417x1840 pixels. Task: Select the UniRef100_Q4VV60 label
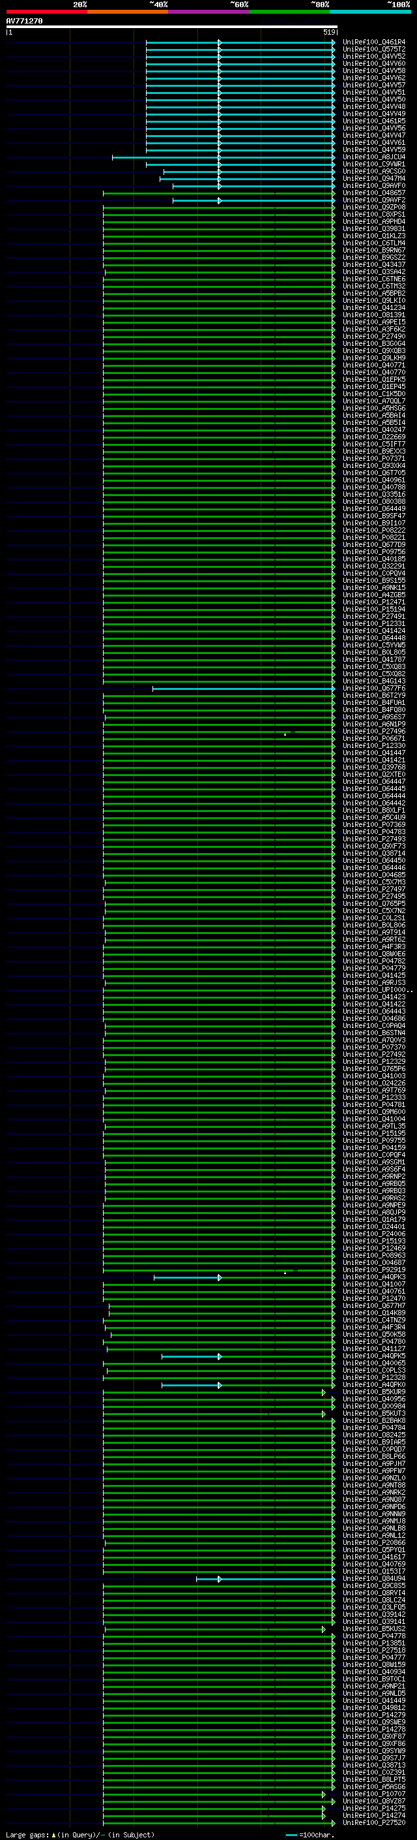tap(374, 63)
